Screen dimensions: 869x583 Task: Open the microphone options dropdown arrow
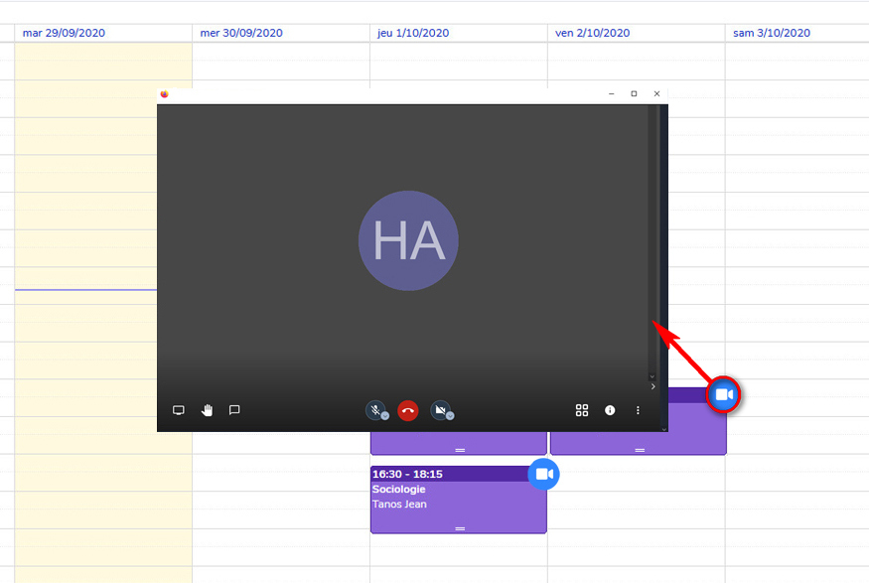coord(385,416)
